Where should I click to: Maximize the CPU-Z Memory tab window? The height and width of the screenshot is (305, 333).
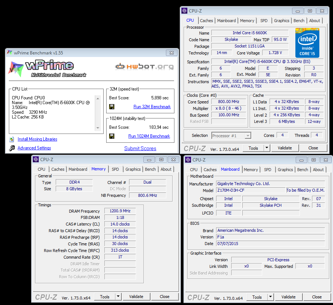(161, 160)
